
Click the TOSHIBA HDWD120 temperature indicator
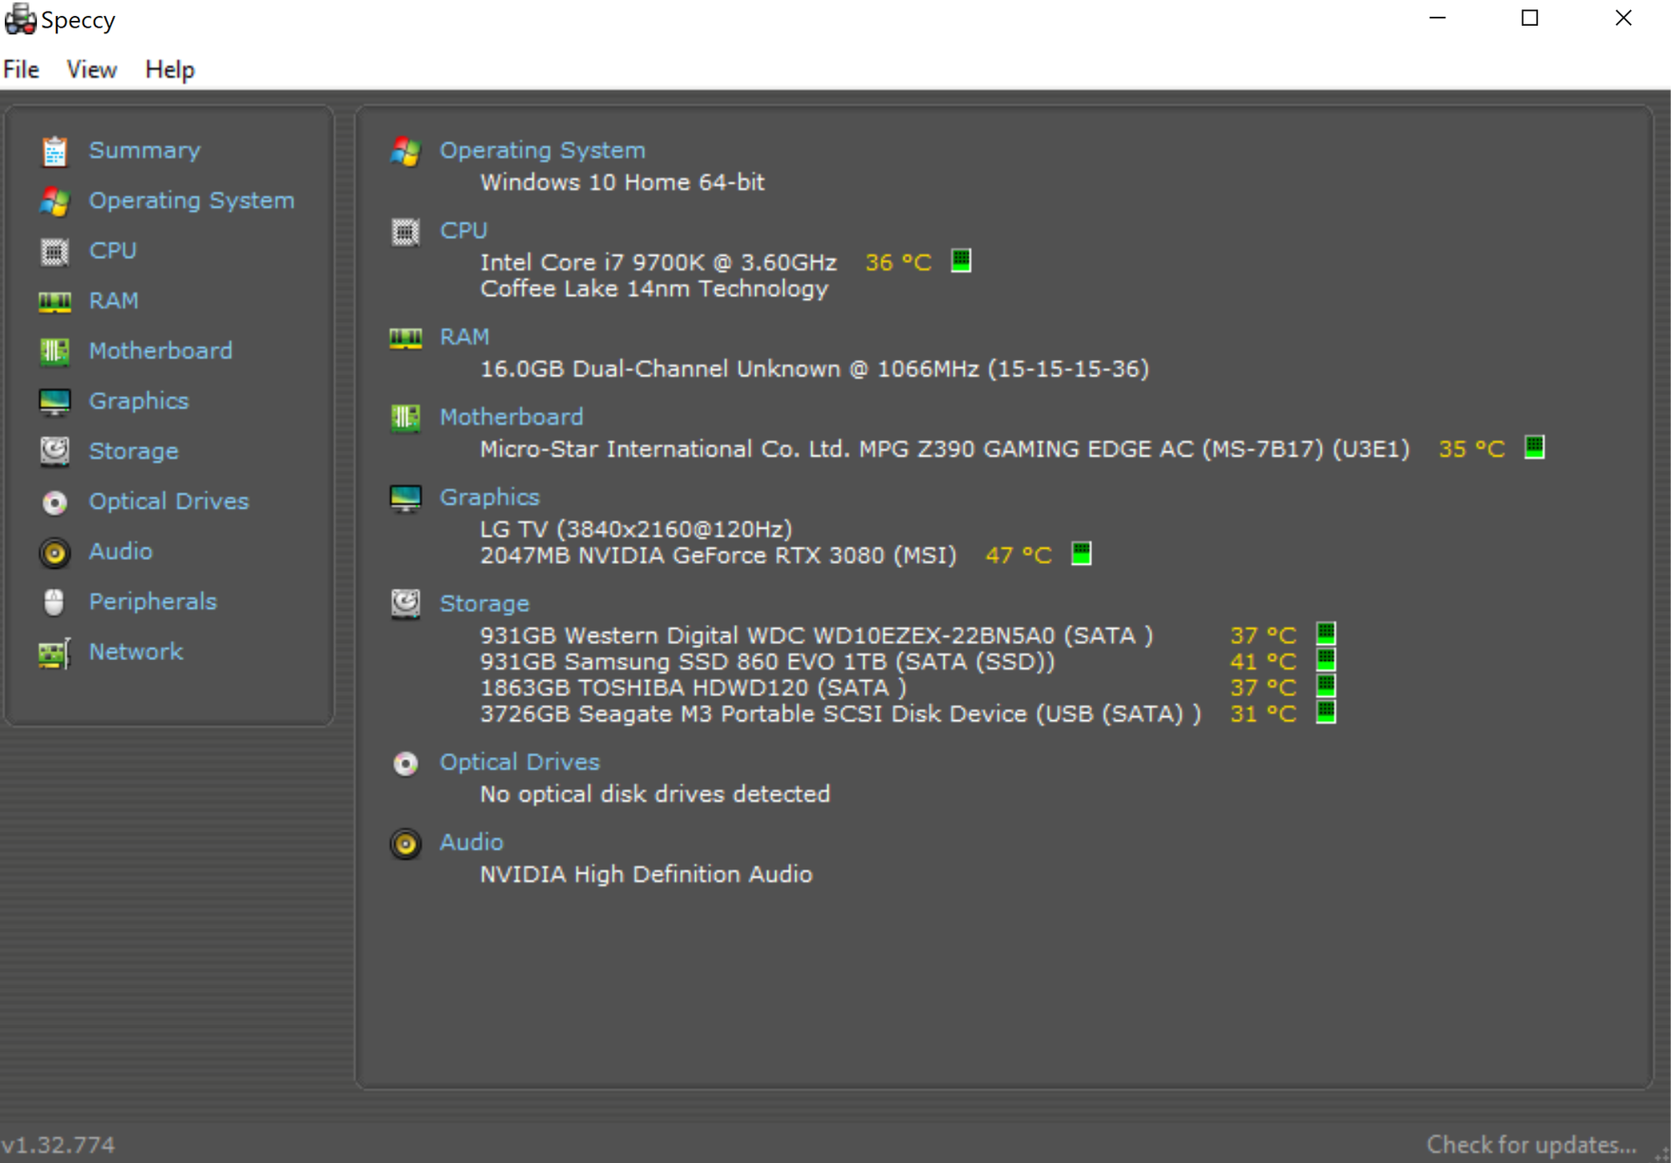point(1326,686)
